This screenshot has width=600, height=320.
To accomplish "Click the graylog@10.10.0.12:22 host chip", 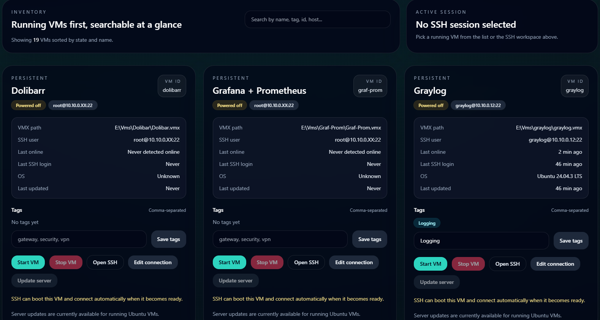I will (478, 105).
